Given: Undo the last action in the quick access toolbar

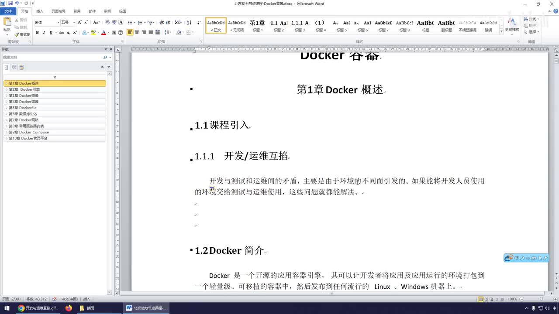Looking at the screenshot, I should tap(17, 3).
